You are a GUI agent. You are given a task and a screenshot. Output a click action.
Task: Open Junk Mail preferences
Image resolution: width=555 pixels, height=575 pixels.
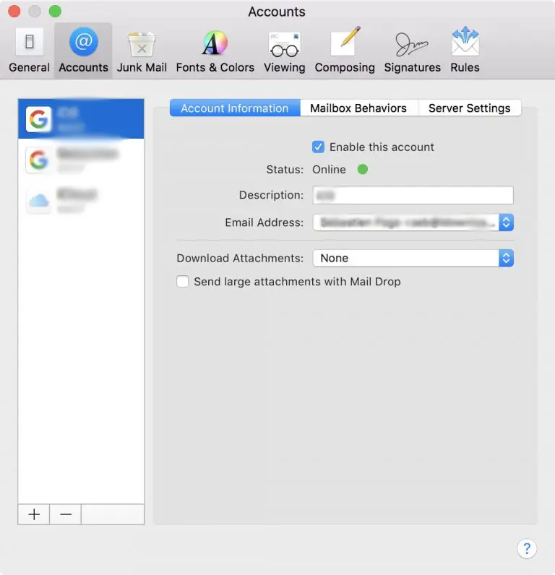142,51
